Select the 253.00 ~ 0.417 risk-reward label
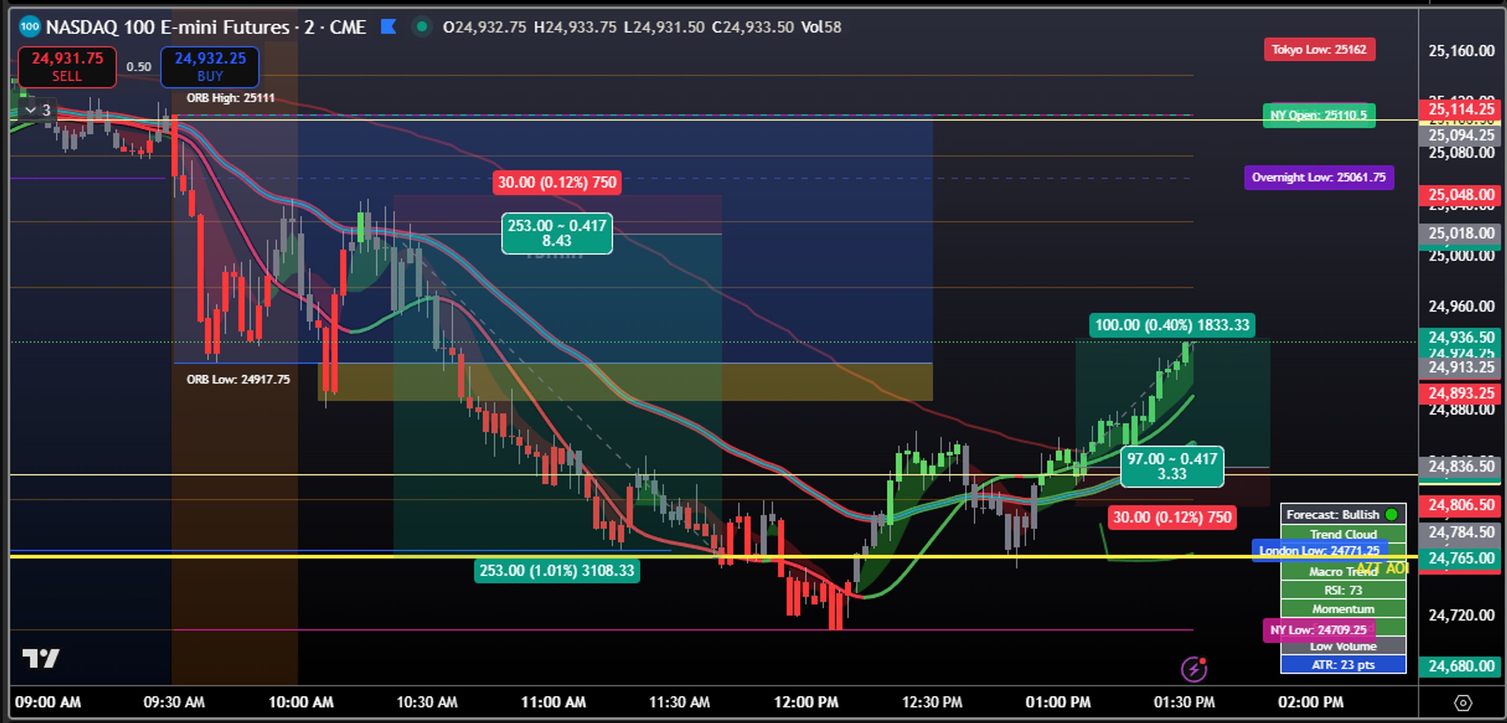Viewport: 1507px width, 723px height. click(557, 233)
